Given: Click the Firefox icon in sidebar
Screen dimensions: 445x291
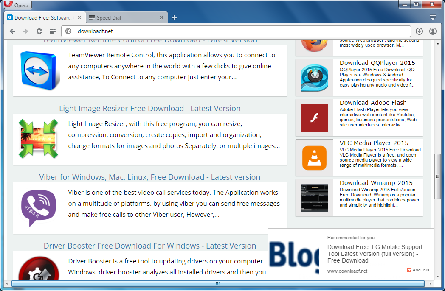Looking at the screenshot, I should pyautogui.click(x=315, y=46).
